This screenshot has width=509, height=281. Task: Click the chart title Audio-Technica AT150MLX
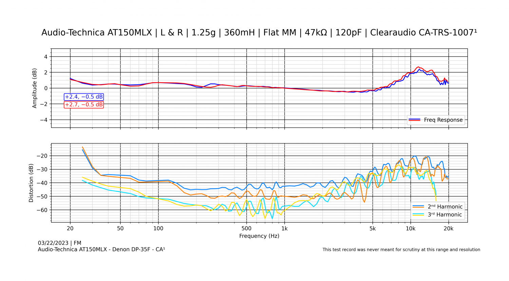point(259,33)
